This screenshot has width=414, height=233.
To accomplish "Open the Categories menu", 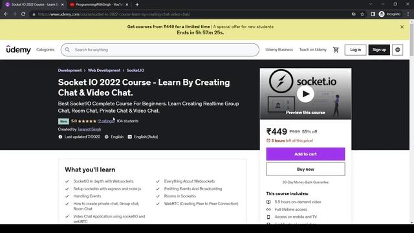I will pyautogui.click(x=45, y=50).
